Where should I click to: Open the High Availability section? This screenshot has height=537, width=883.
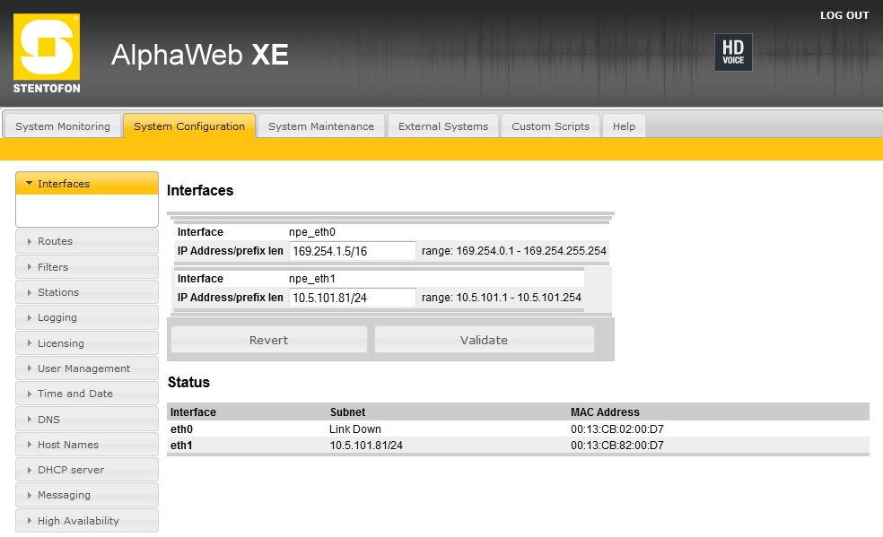[87, 521]
